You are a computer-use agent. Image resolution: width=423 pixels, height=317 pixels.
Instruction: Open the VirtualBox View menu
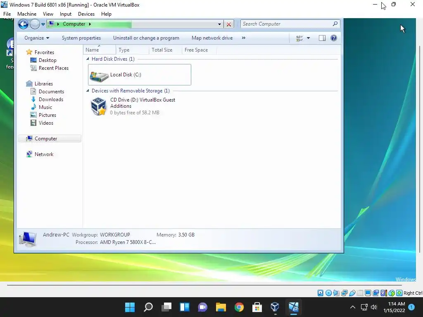tap(48, 14)
